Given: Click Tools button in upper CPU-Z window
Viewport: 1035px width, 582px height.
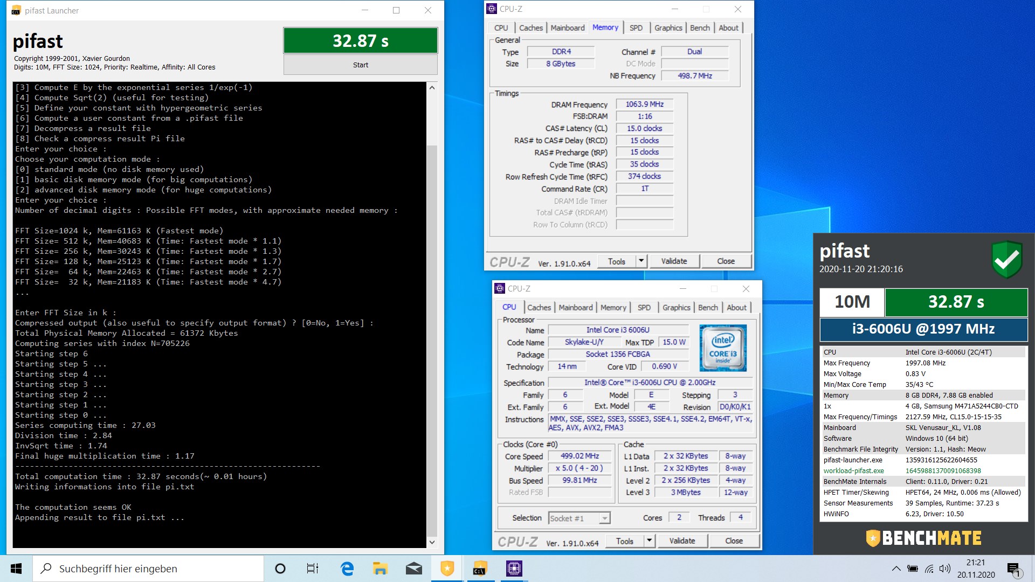Looking at the screenshot, I should point(617,261).
